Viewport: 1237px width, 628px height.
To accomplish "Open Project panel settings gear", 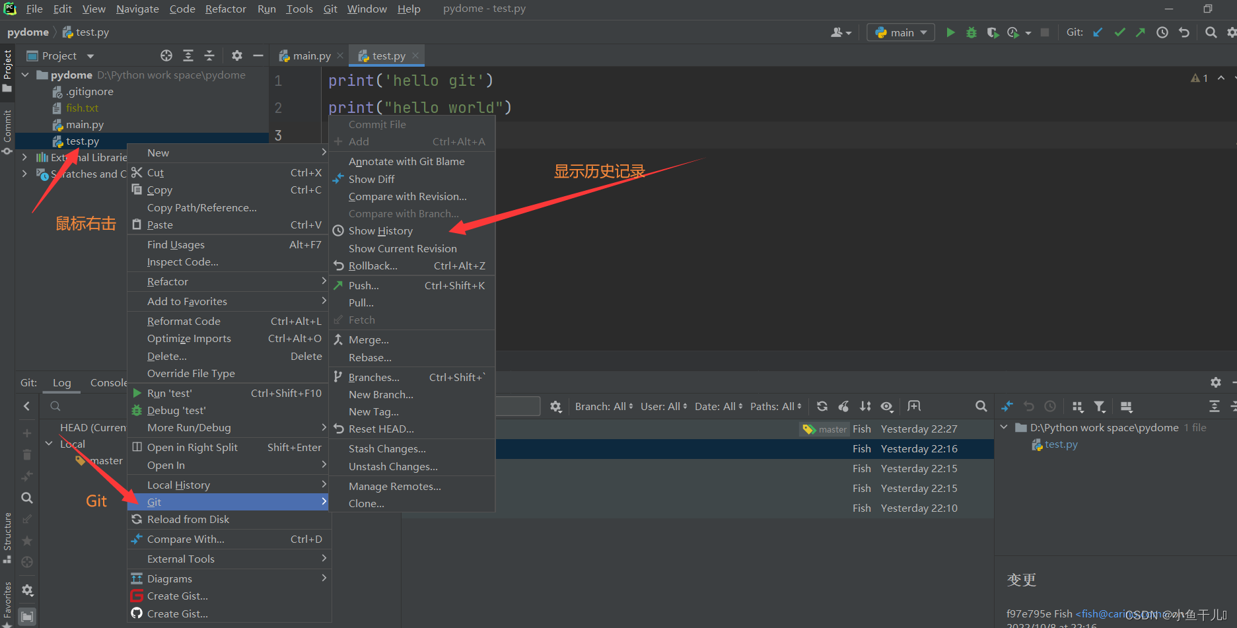I will [237, 55].
